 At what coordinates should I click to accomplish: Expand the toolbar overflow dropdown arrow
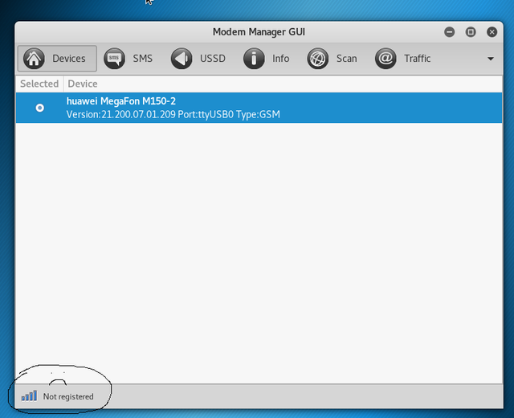pos(491,59)
